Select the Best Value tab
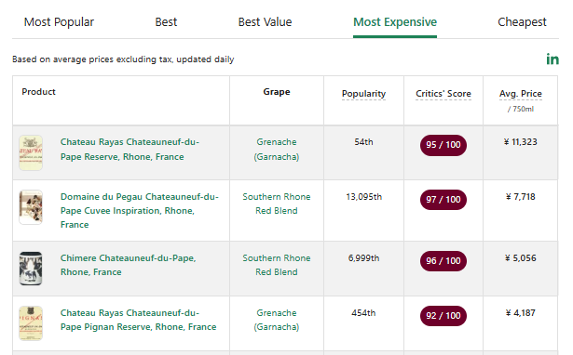The width and height of the screenshot is (573, 355). pos(265,22)
